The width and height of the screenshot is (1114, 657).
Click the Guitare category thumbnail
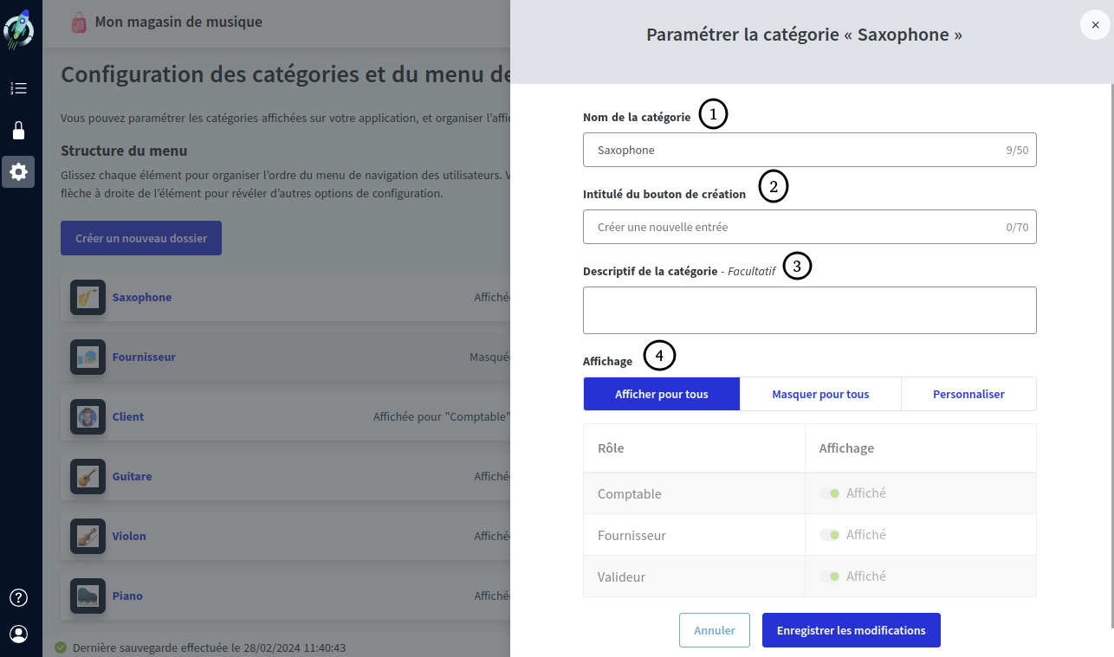point(87,476)
